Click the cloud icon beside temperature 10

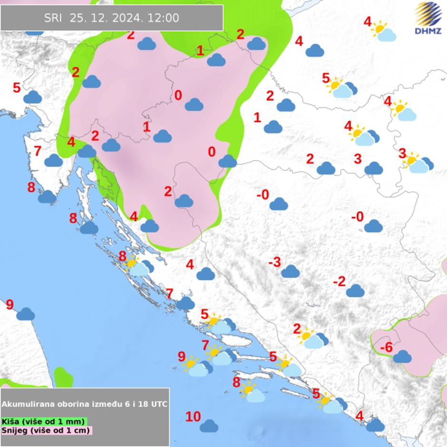209,426
